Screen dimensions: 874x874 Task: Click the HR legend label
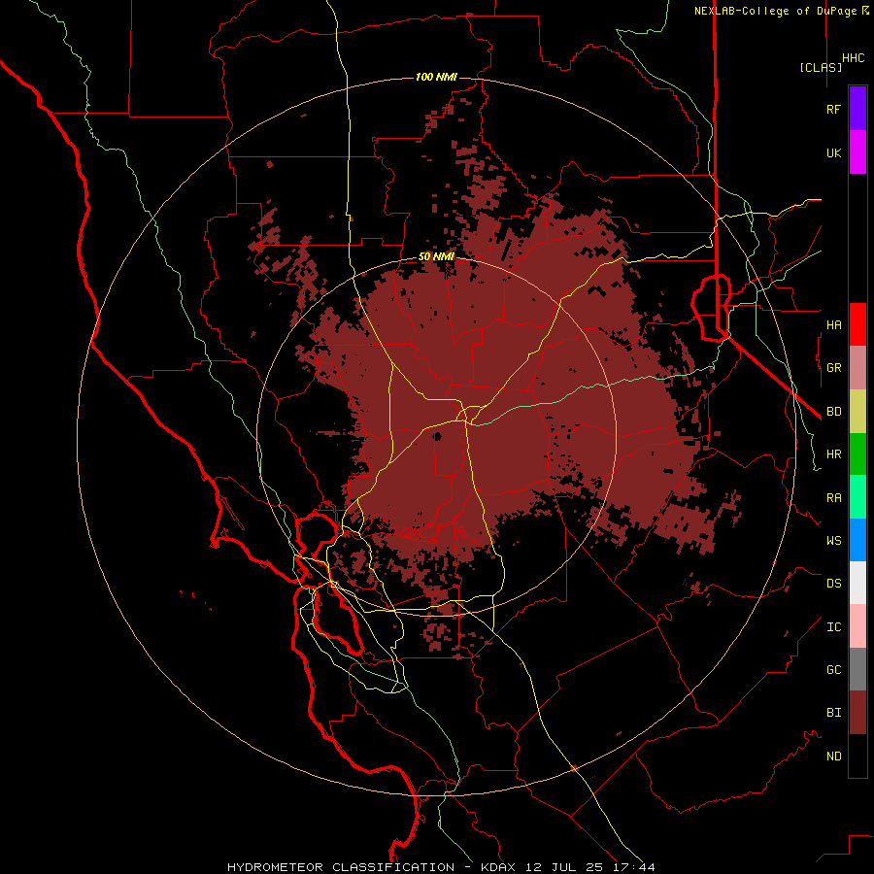(833, 454)
